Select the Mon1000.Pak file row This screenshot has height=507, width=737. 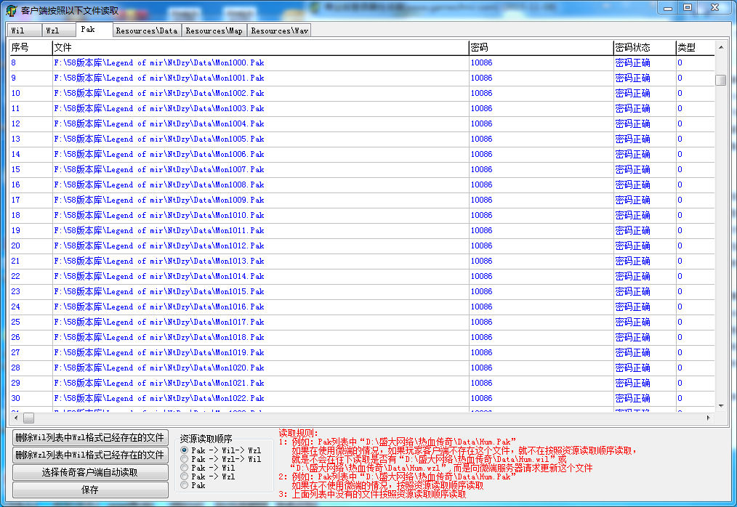362,62
